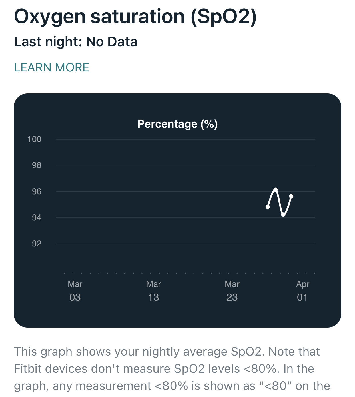This screenshot has height=397, width=355.
Task: Tap the Mar 03 date label
Action: tap(75, 291)
